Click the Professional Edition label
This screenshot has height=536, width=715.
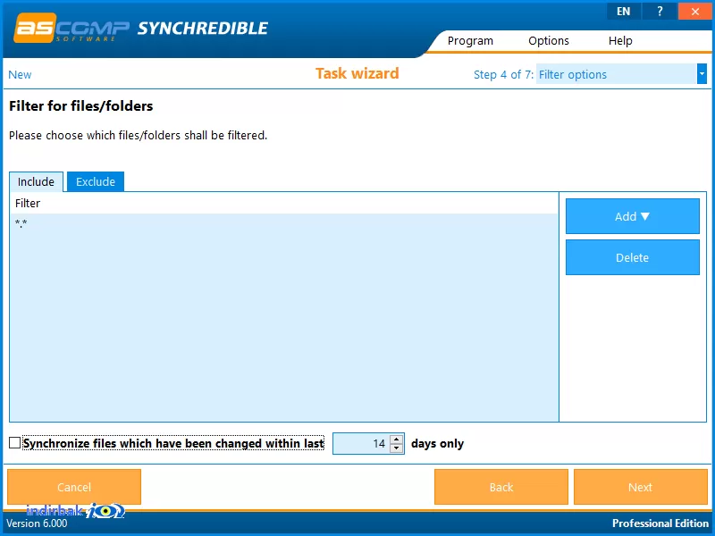coord(660,523)
